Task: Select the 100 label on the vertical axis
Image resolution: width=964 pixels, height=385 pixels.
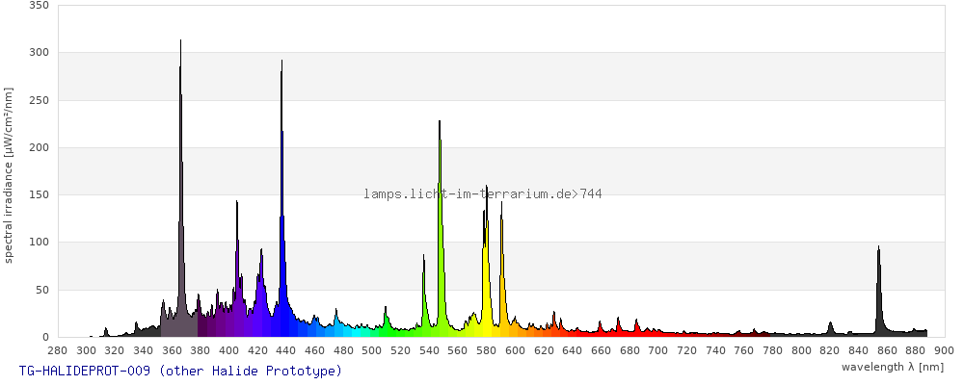Action: [x=39, y=242]
